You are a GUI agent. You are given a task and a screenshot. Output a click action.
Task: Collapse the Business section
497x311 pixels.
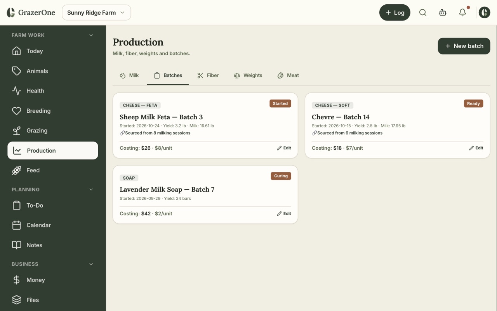pos(91,264)
